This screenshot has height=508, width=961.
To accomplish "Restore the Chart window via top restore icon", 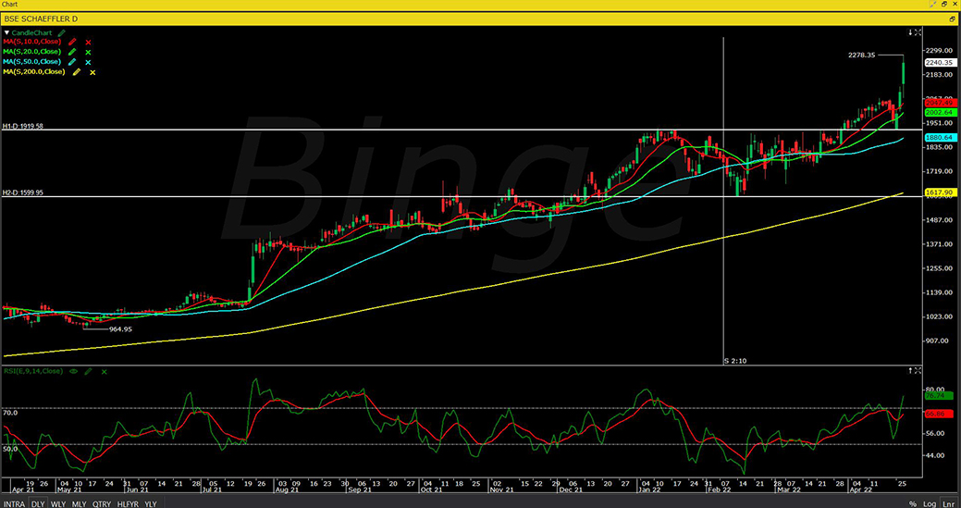I will pyautogui.click(x=945, y=5).
